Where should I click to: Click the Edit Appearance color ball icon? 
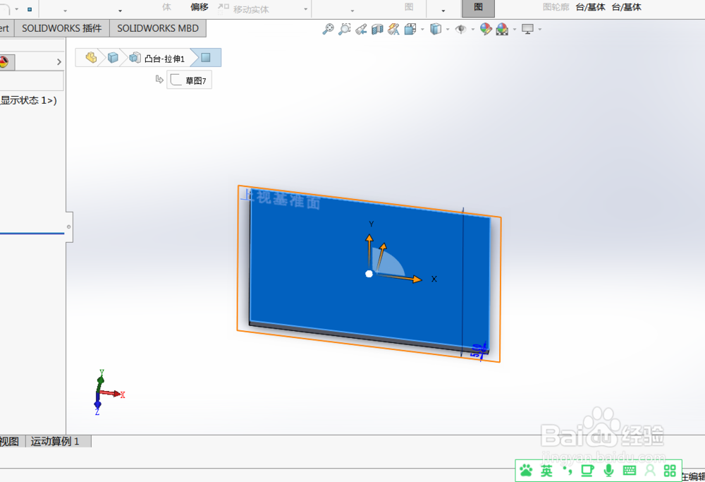(x=486, y=29)
